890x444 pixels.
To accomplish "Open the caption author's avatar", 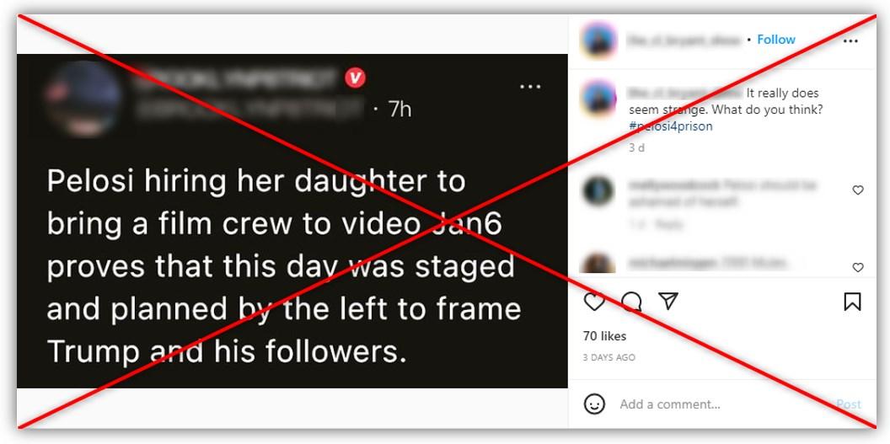I will click(599, 99).
